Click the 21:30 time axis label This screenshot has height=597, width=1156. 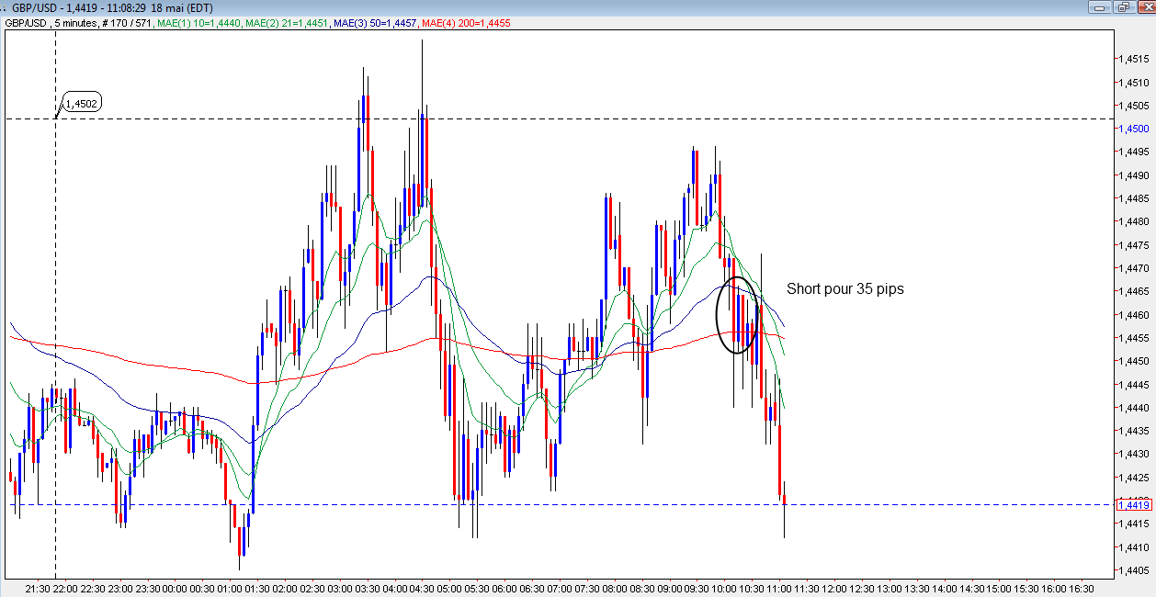click(x=38, y=589)
